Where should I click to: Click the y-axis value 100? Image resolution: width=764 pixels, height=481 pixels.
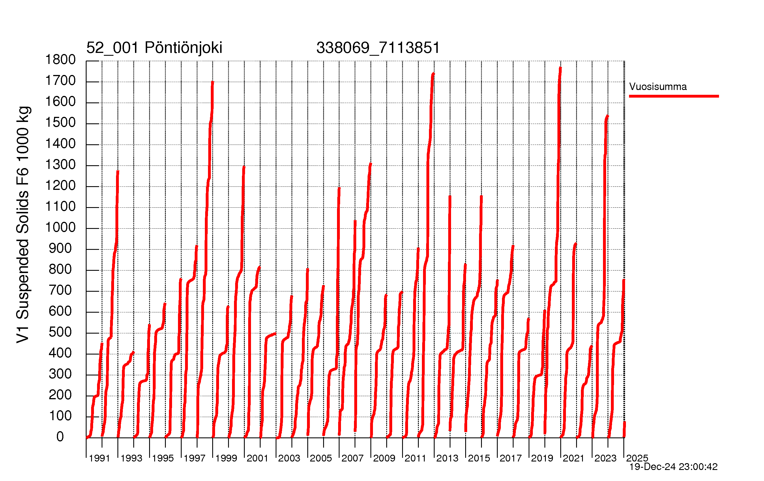pos(60,416)
